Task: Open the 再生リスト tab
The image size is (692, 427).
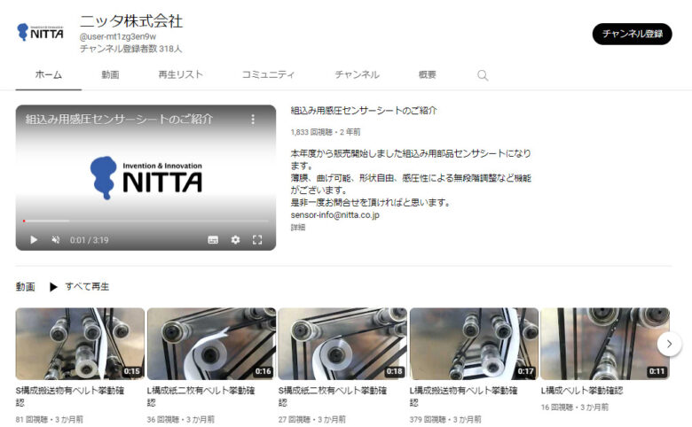Action: tap(180, 75)
